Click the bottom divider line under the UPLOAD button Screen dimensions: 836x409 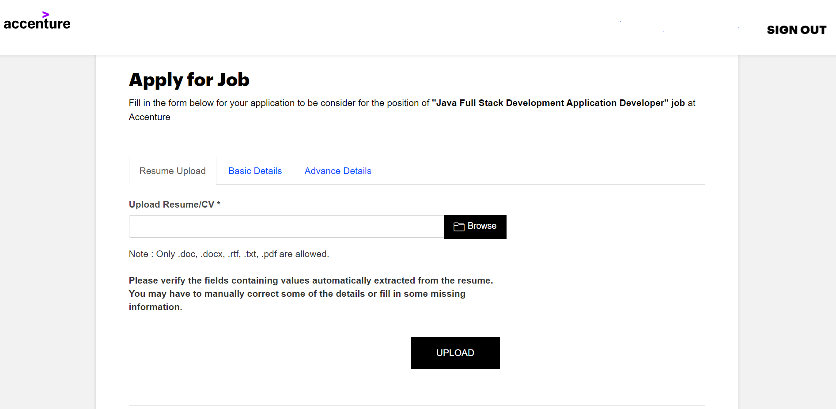[x=417, y=405]
